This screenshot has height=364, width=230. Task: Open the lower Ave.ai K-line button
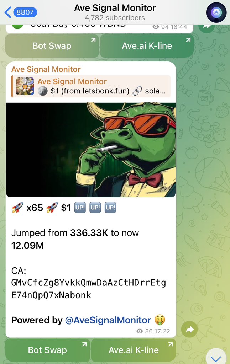click(x=134, y=350)
